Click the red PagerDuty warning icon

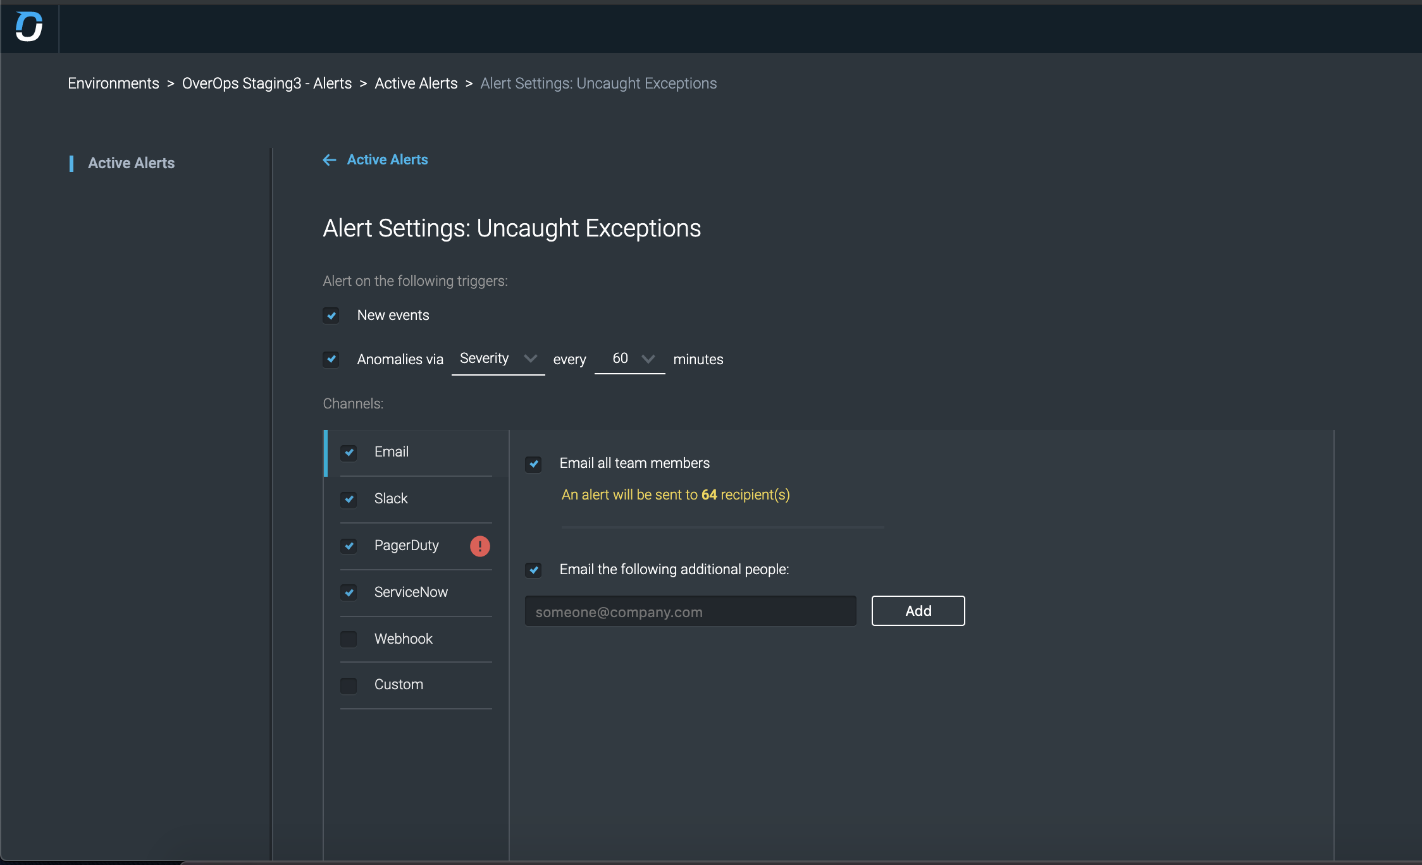[479, 546]
